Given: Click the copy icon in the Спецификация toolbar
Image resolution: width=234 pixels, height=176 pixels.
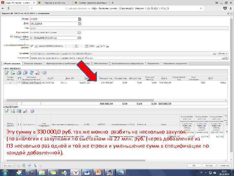Looking at the screenshot, I should [x=19, y=111].
